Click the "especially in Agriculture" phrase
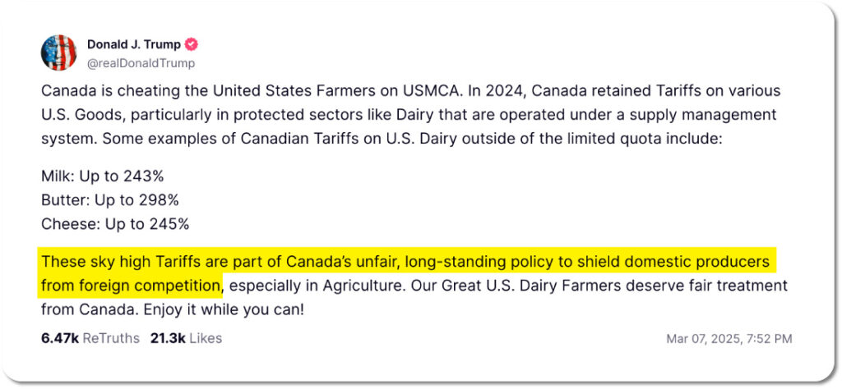The image size is (842, 389). (x=317, y=286)
